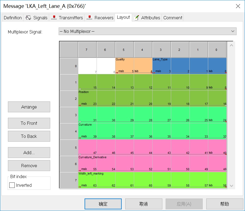Open the Signals tab
The image size is (245, 211).
(36, 18)
